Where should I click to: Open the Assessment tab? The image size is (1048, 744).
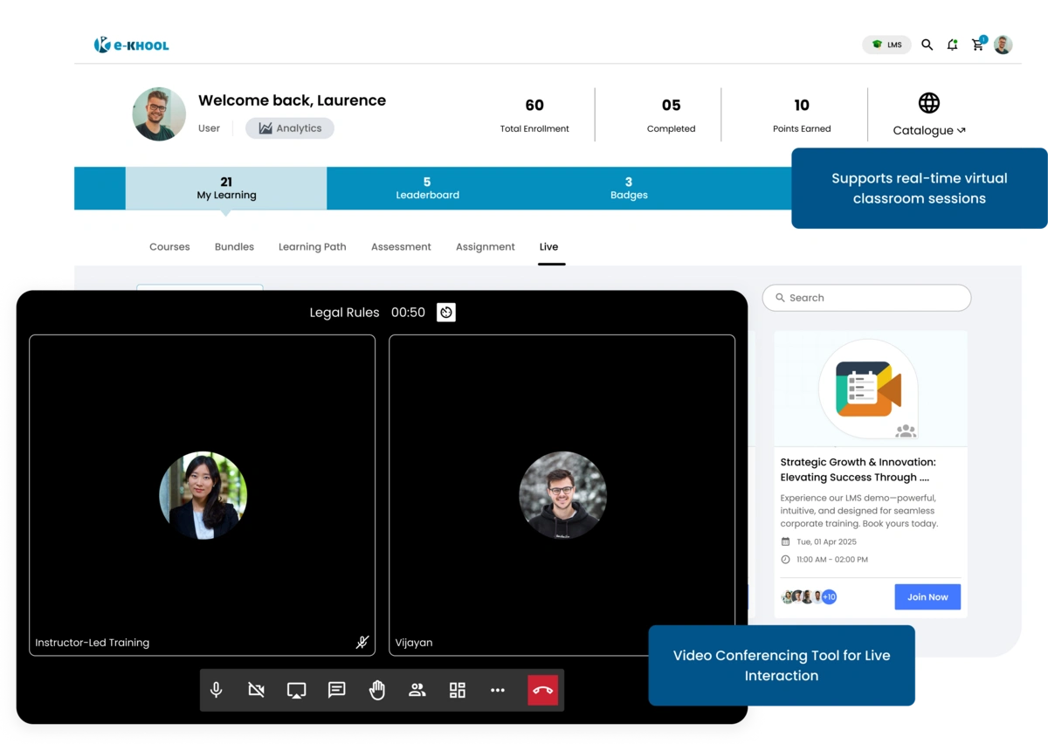click(401, 246)
